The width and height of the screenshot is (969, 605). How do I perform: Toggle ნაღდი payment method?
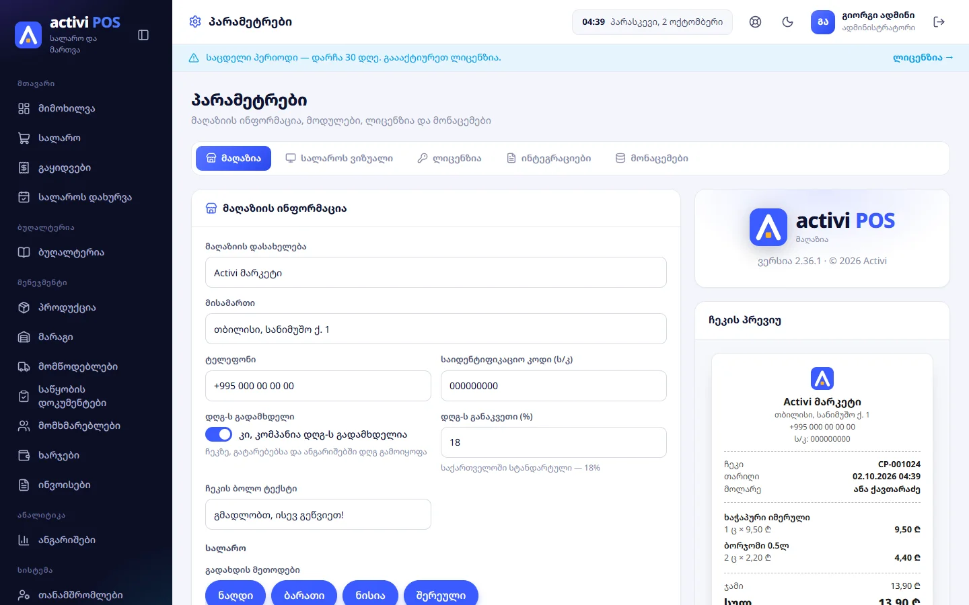236,595
